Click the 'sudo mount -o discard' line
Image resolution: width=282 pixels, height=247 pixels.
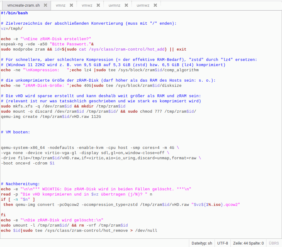pos(99,111)
